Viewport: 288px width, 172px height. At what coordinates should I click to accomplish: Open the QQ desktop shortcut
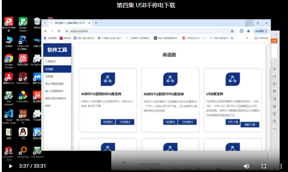(x=23, y=133)
